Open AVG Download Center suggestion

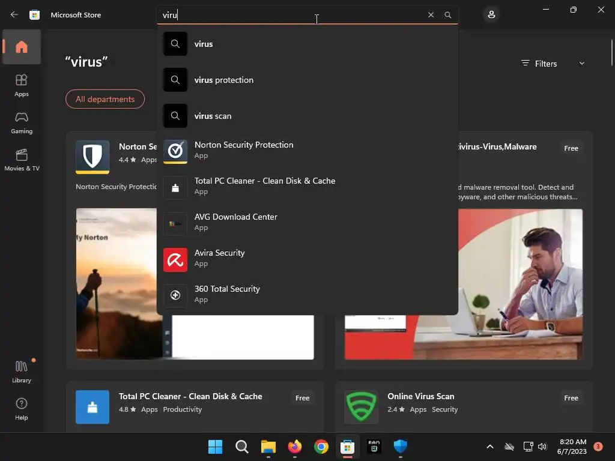click(x=307, y=223)
